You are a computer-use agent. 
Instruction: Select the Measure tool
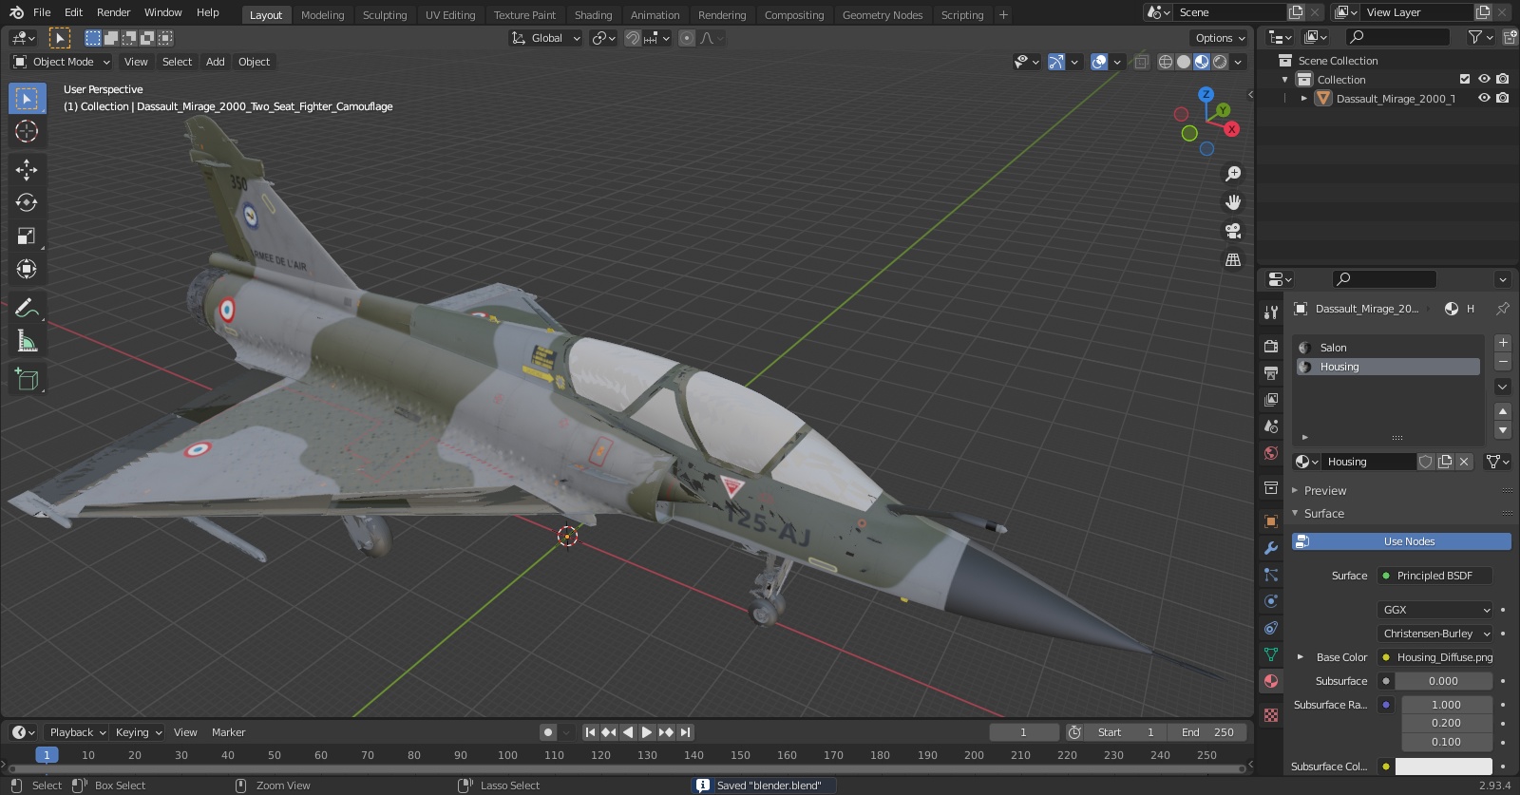[27, 341]
